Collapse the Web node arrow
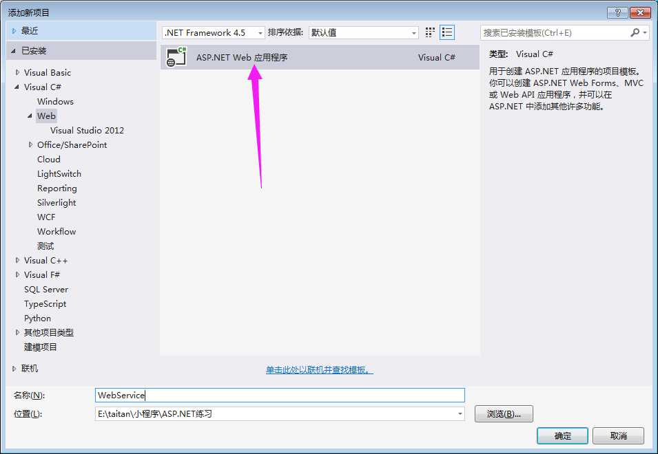The image size is (658, 454). [30, 116]
